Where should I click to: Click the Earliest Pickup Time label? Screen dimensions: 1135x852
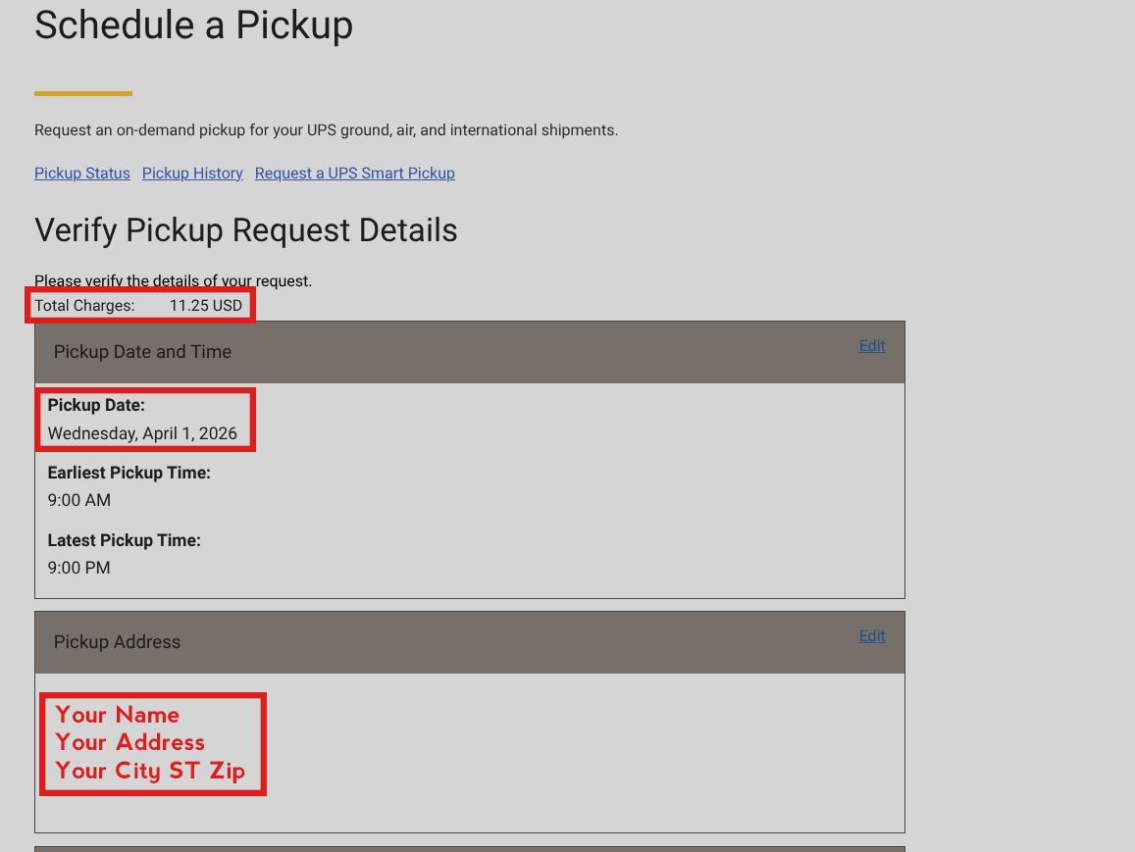tap(129, 473)
